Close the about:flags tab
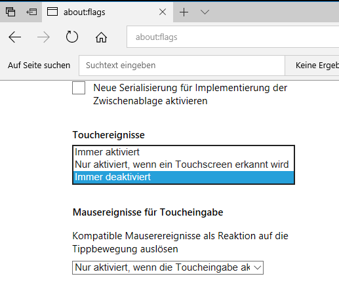The image size is (339, 289). click(163, 12)
